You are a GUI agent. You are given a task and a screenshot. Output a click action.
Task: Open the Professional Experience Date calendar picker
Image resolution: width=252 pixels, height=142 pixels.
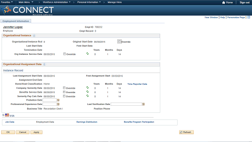click(58, 104)
